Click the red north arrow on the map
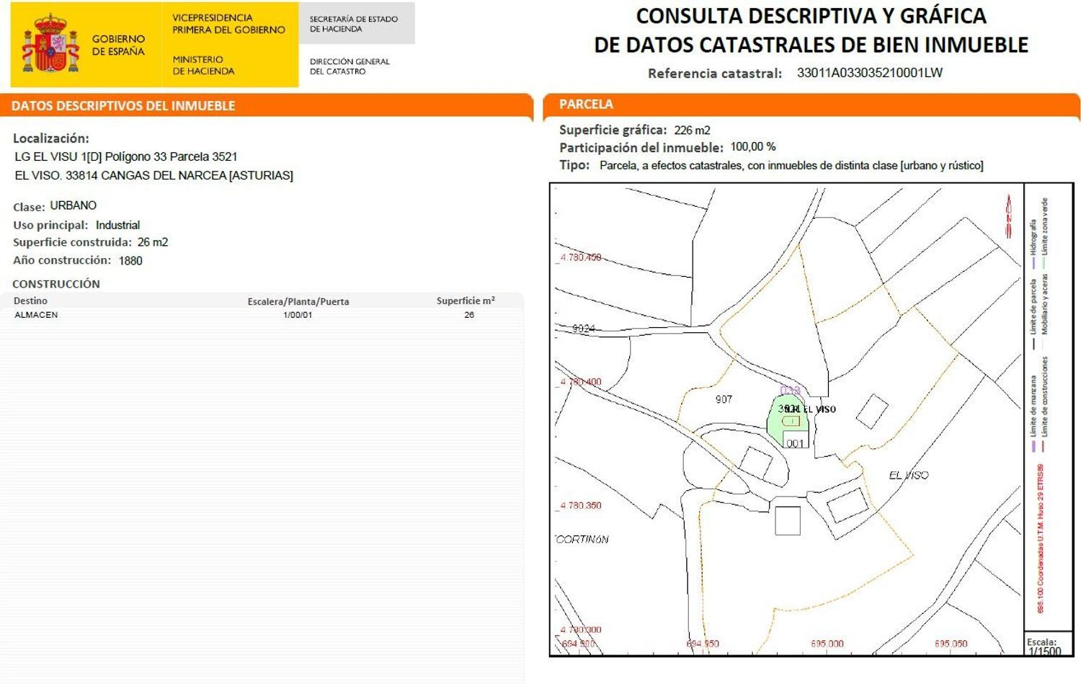1081x684 pixels. (1009, 216)
